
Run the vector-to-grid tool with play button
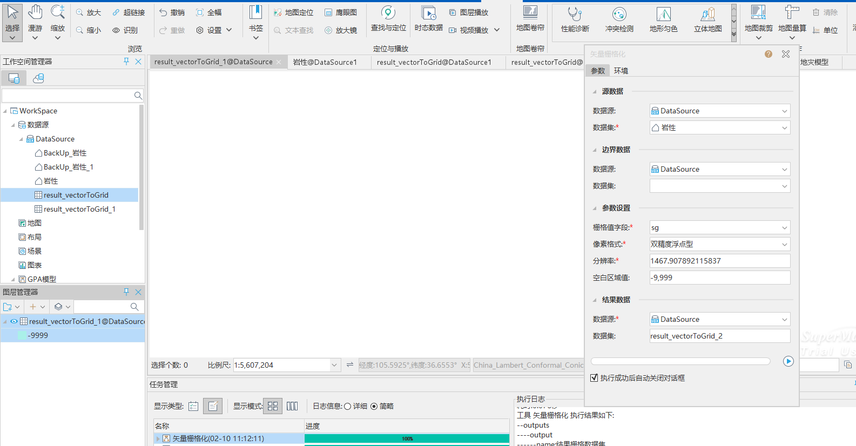click(x=788, y=361)
